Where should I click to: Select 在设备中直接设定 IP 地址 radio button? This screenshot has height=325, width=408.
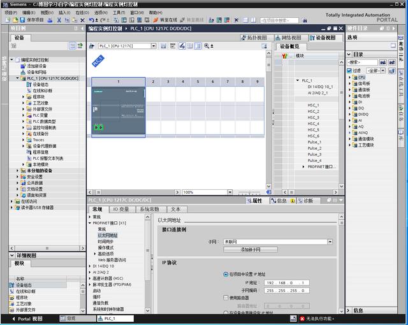pyautogui.click(x=226, y=313)
